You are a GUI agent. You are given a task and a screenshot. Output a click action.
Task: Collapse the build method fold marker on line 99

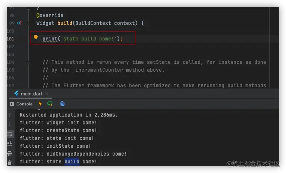pos(28,23)
